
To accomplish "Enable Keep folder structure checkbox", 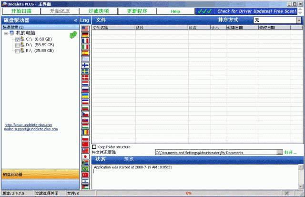I will tap(94, 147).
